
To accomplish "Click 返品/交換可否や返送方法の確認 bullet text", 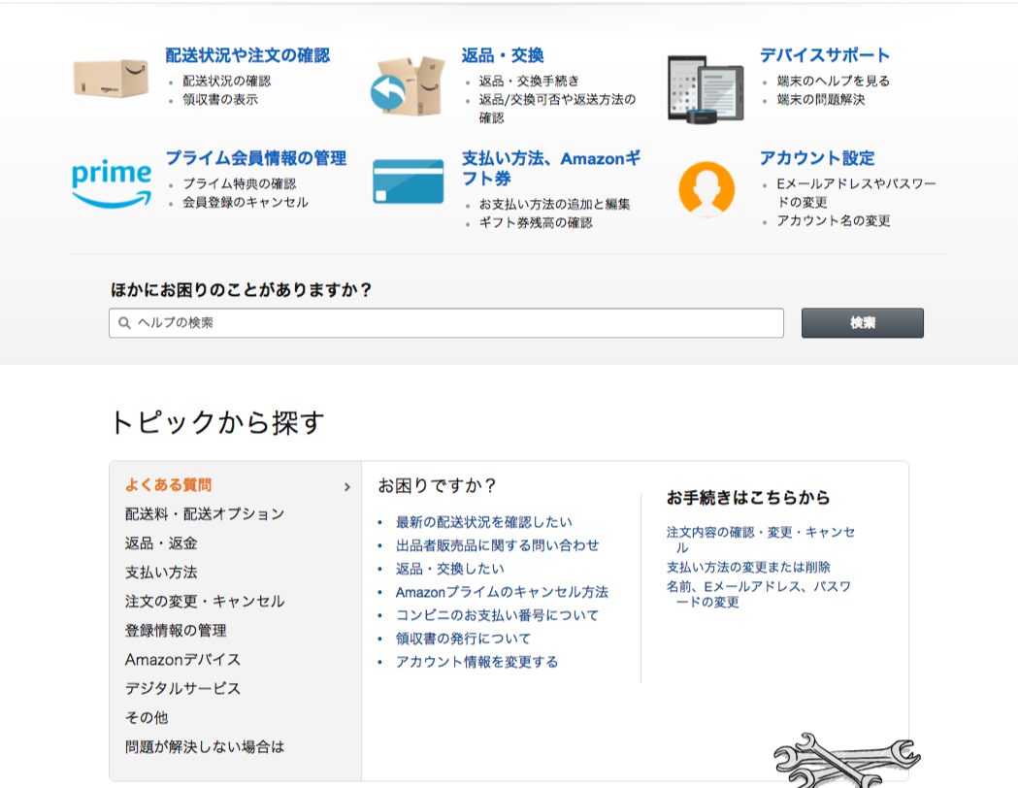I will 557,109.
